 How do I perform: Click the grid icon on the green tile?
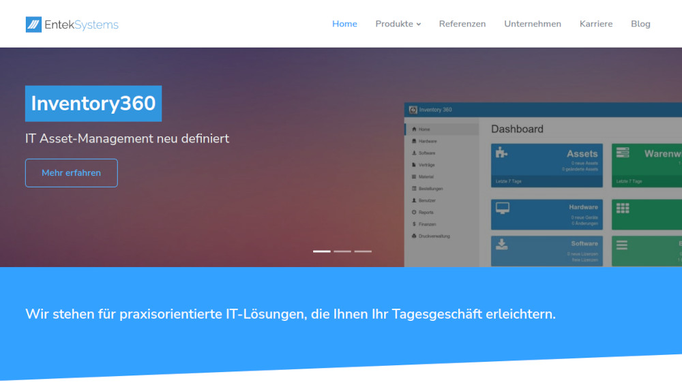[622, 208]
